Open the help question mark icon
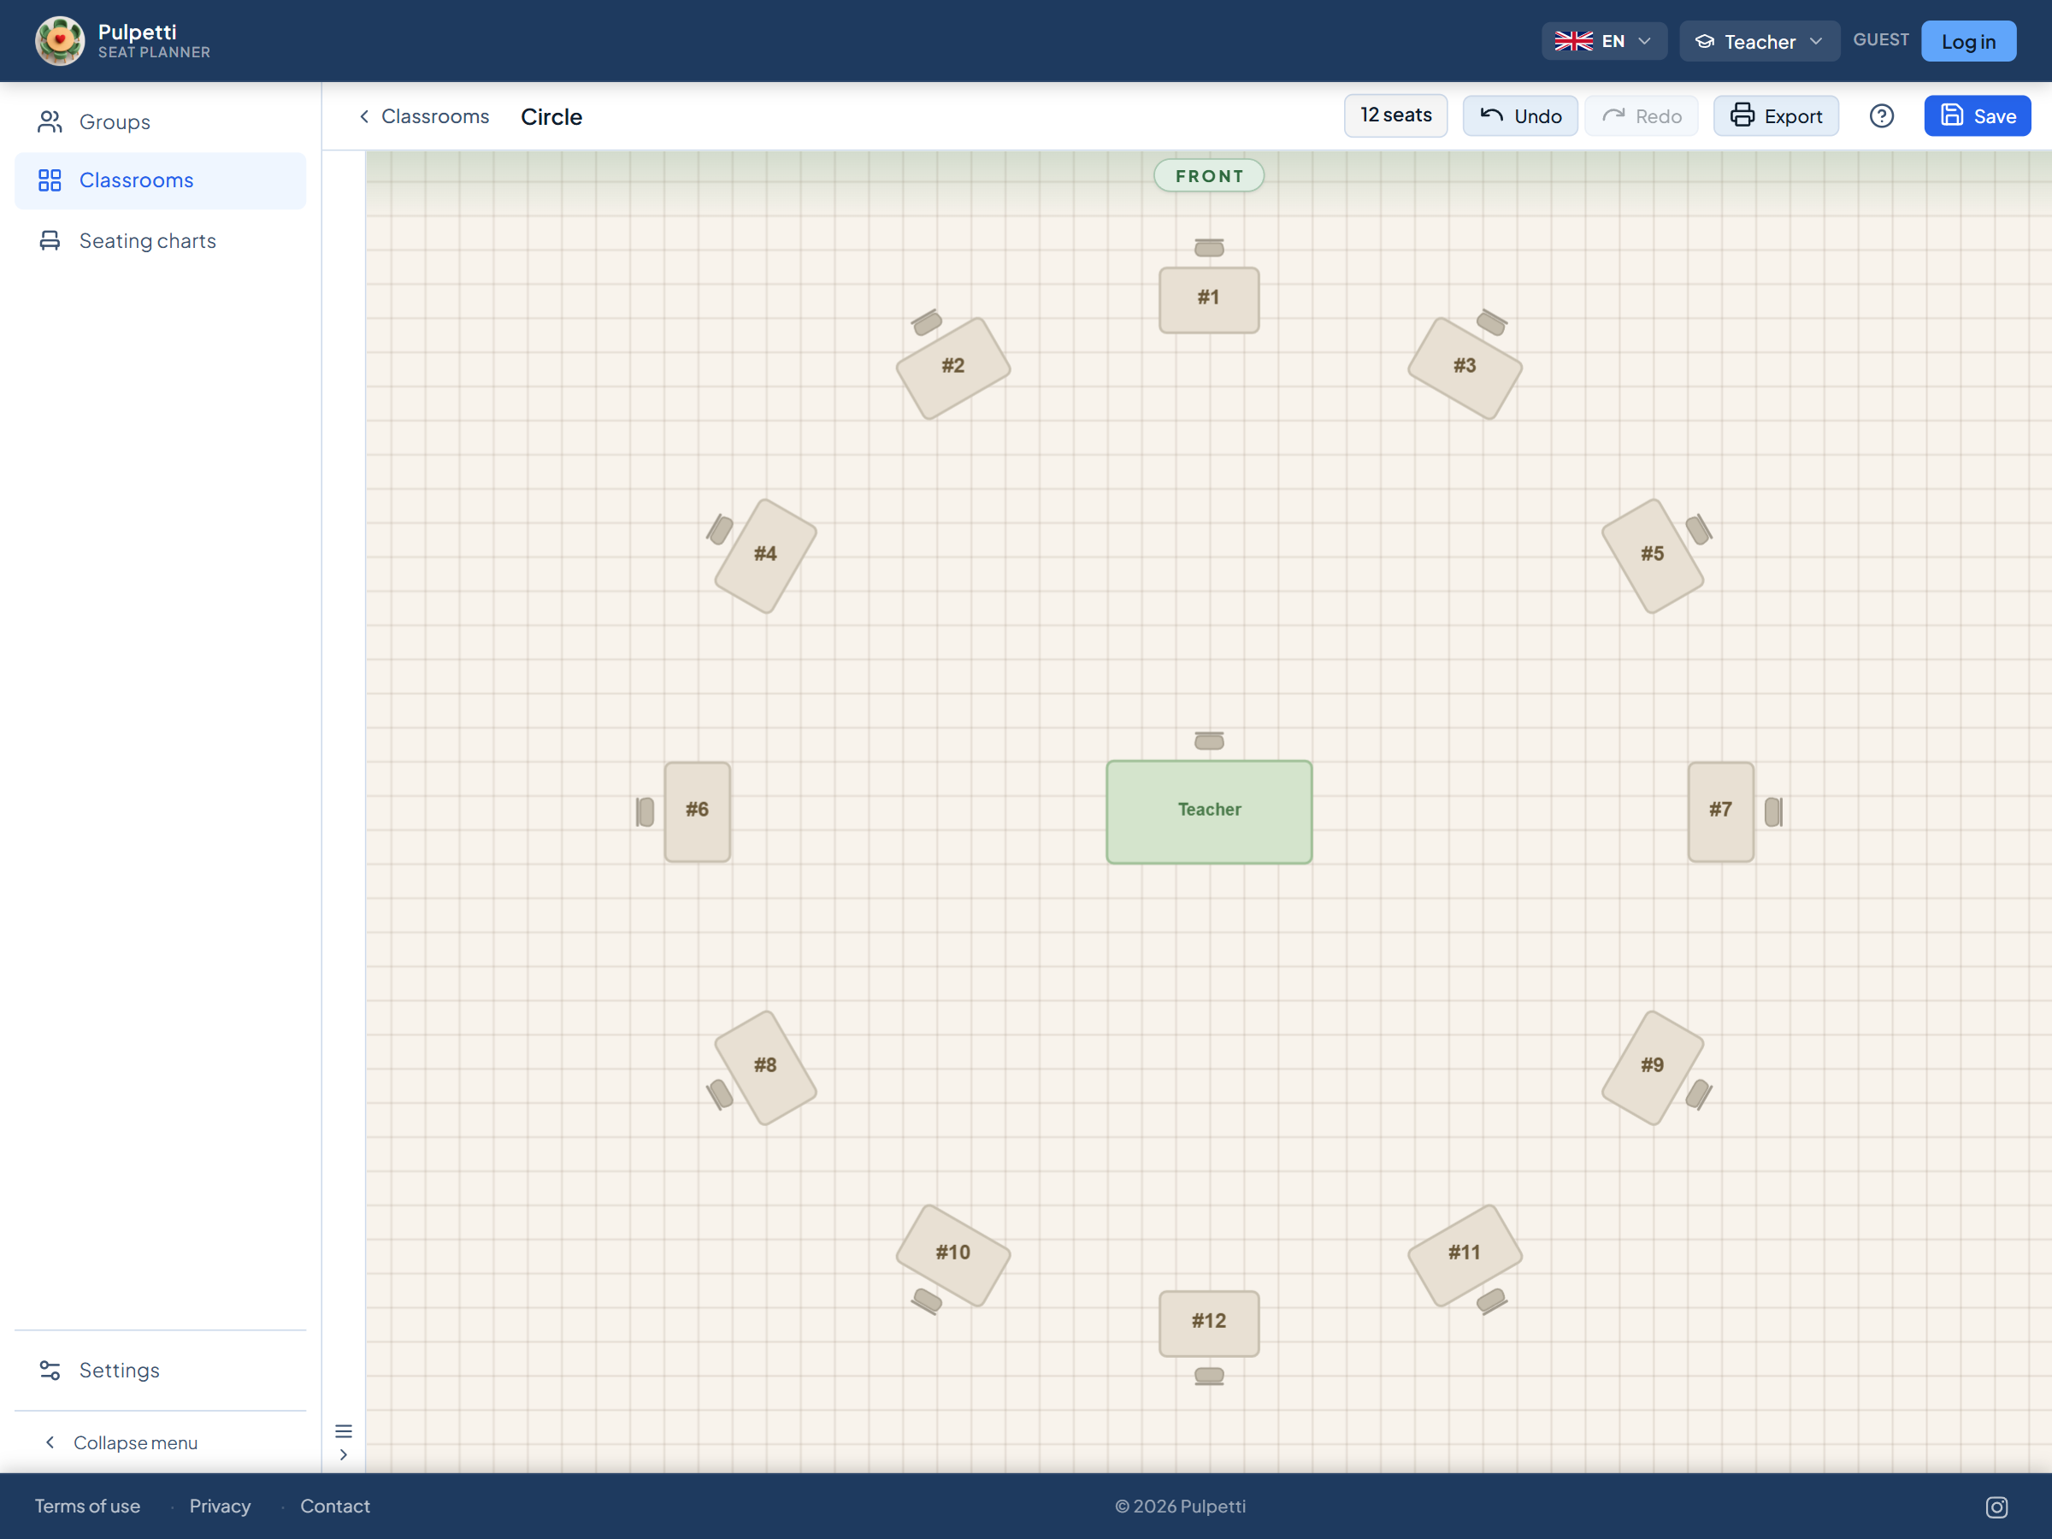The width and height of the screenshot is (2052, 1539). [x=1881, y=116]
